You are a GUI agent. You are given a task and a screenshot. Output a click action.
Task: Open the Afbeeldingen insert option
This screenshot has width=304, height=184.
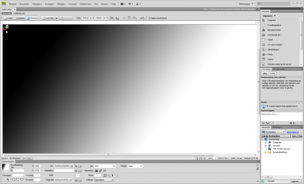[273, 50]
